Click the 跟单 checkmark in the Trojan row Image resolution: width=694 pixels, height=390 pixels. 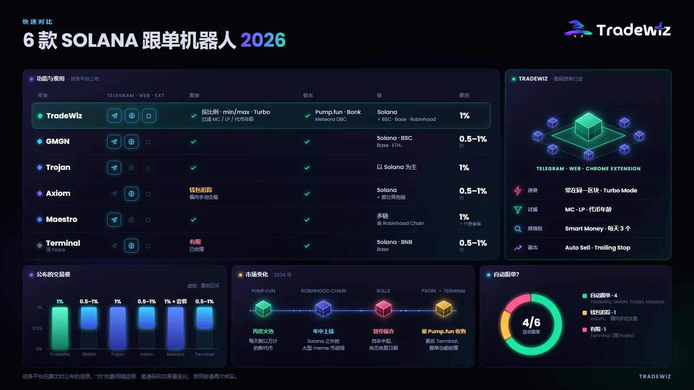point(193,168)
